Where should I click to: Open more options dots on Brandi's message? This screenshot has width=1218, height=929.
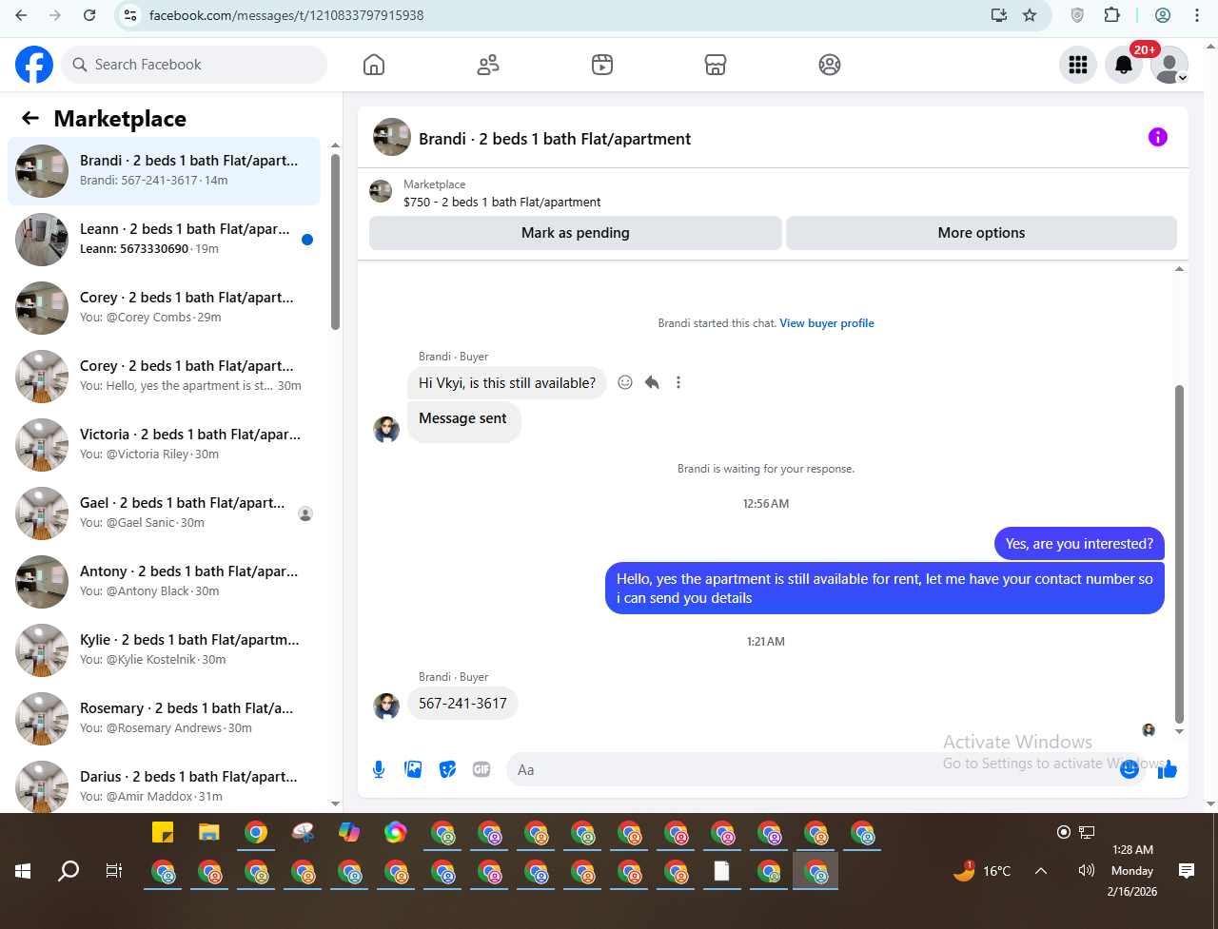coord(678,382)
